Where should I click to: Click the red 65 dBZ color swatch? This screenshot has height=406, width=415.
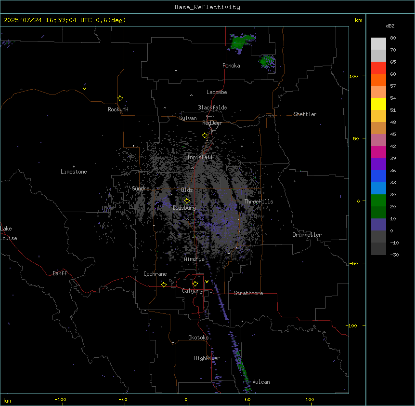[x=378, y=68]
